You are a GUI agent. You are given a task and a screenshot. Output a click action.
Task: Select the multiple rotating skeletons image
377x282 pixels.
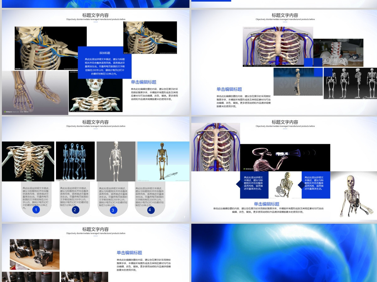coord(350,83)
